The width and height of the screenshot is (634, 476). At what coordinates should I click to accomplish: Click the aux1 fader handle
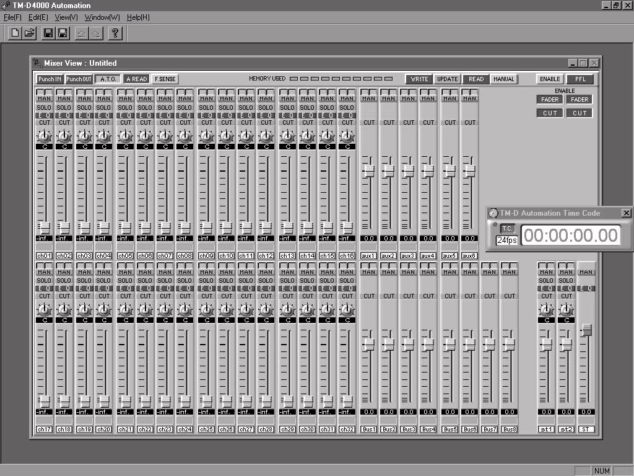pos(368,171)
